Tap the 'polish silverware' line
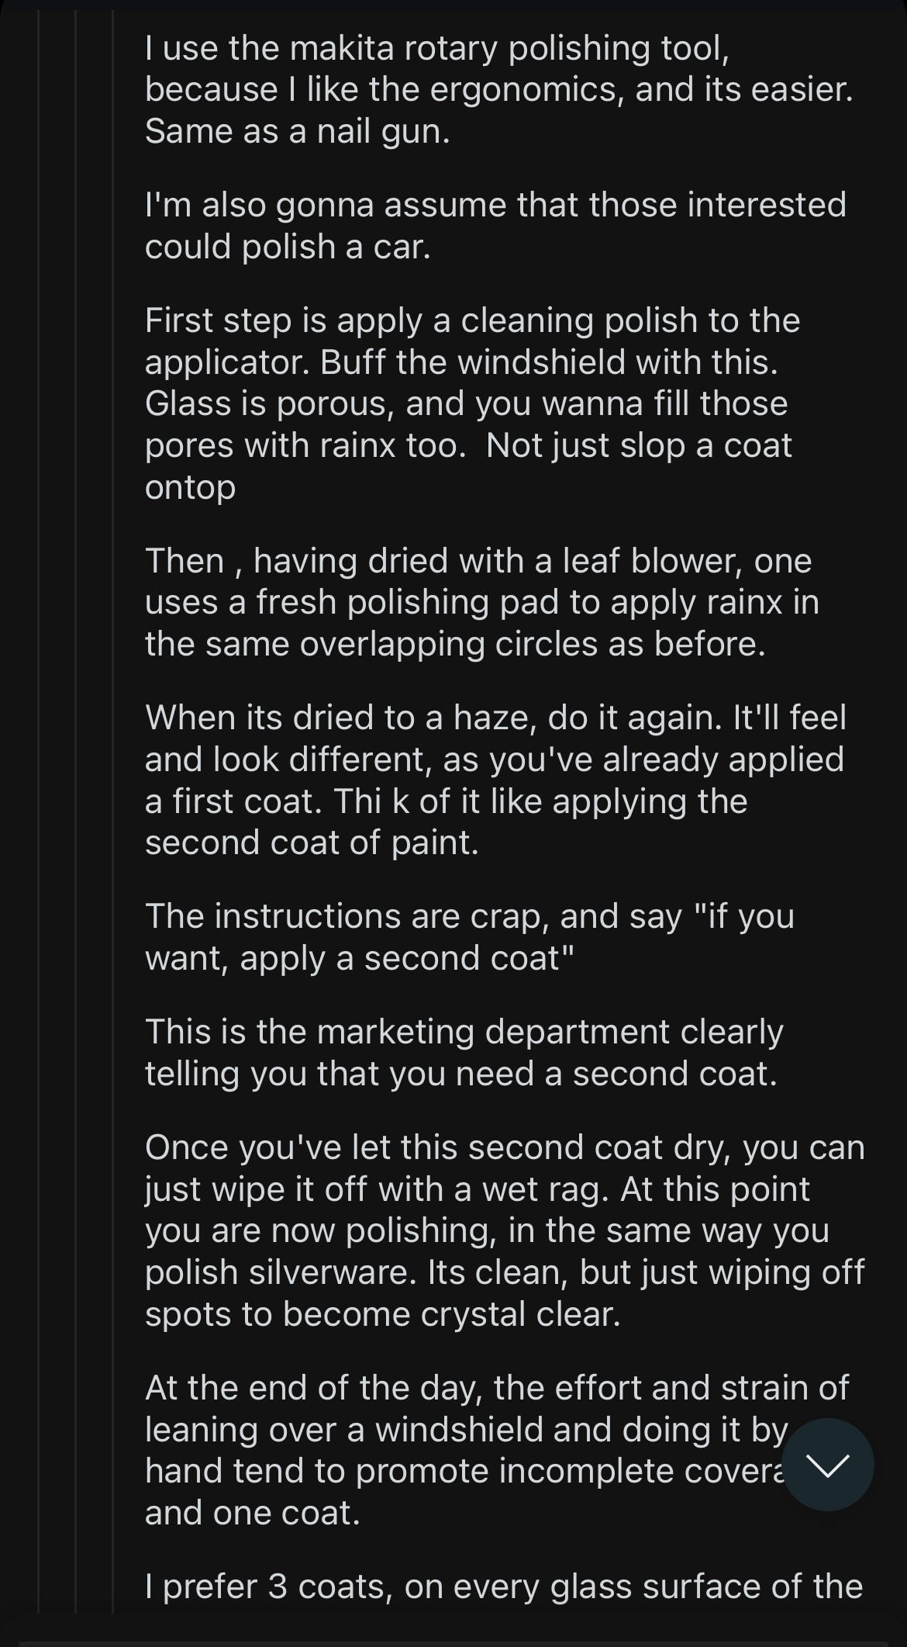Image resolution: width=907 pixels, height=1647 pixels. [505, 1272]
